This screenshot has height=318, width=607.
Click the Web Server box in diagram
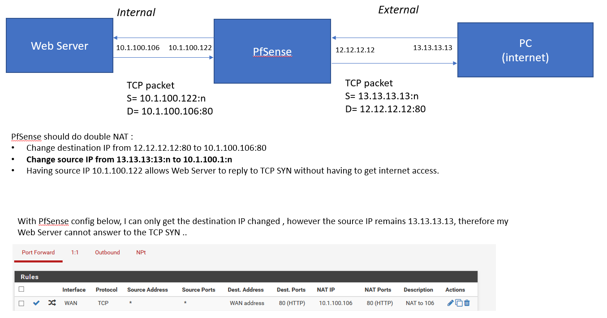point(60,46)
